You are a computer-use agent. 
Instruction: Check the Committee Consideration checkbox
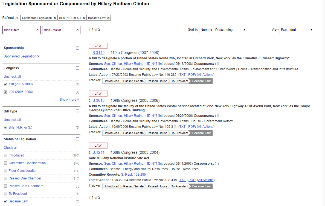coord(5,163)
